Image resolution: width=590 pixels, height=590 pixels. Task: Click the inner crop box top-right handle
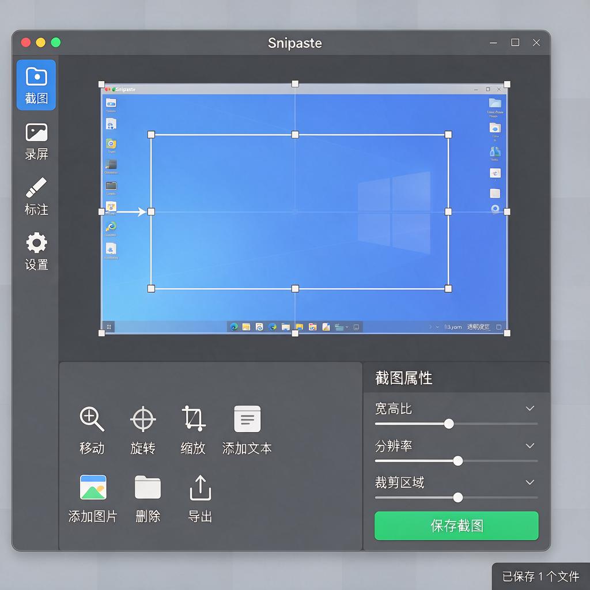pos(448,135)
